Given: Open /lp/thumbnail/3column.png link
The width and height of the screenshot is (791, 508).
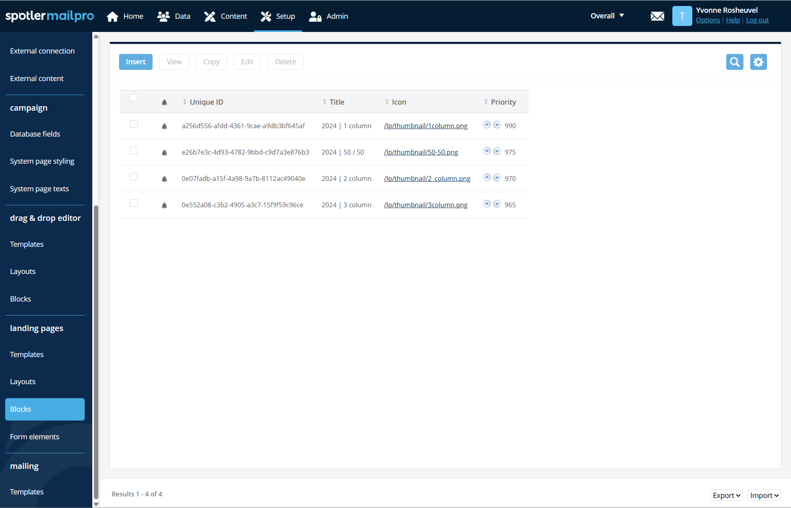Looking at the screenshot, I should coord(426,205).
